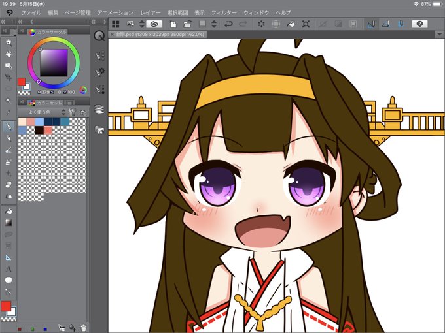Open the Clip Studio app logo menu

(9, 13)
